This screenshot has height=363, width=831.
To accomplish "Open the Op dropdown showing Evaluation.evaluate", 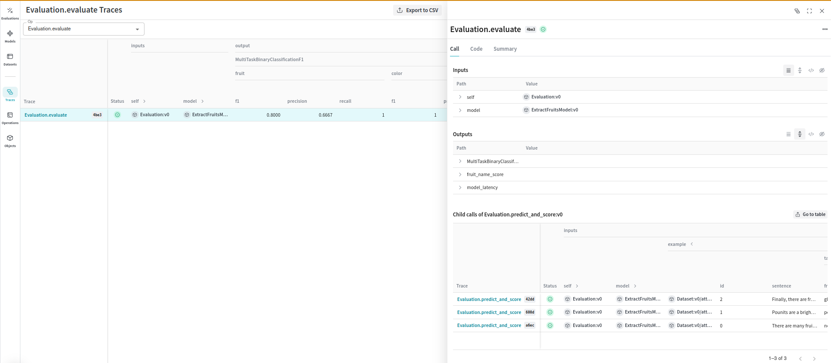I will click(x=84, y=29).
